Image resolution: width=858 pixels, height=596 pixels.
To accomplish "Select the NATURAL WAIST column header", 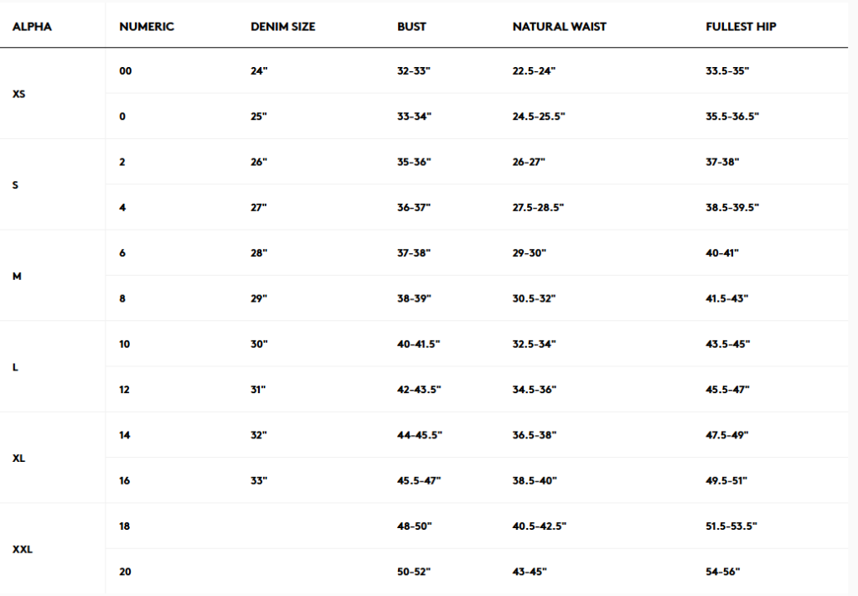I will point(559,27).
